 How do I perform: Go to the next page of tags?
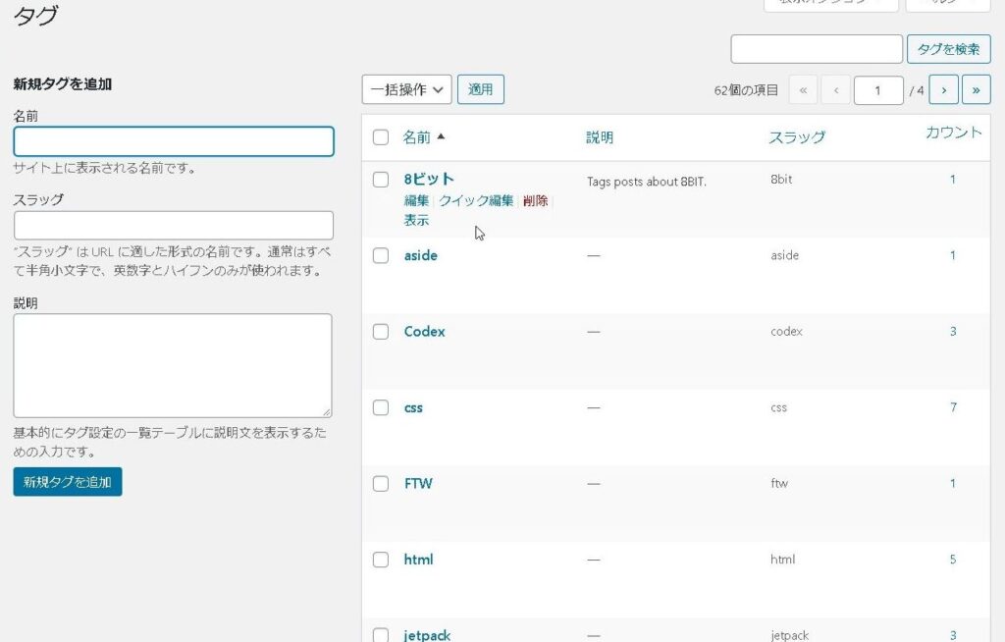coord(943,89)
